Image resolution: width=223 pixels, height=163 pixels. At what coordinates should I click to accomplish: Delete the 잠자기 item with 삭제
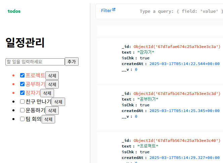(47, 93)
